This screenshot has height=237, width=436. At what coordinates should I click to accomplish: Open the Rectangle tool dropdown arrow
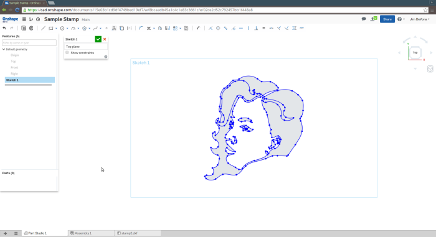tap(56, 29)
